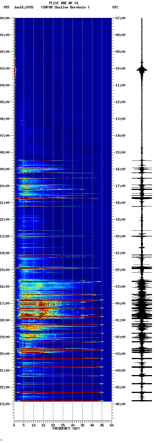The width and height of the screenshot is (154, 443).
Task: Click the frequency axis tick label '45'
Action: [x=102, y=425]
